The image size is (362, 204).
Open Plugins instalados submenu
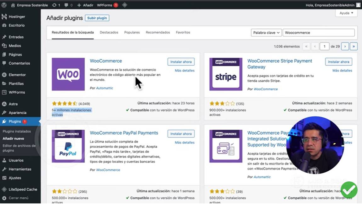point(17,131)
